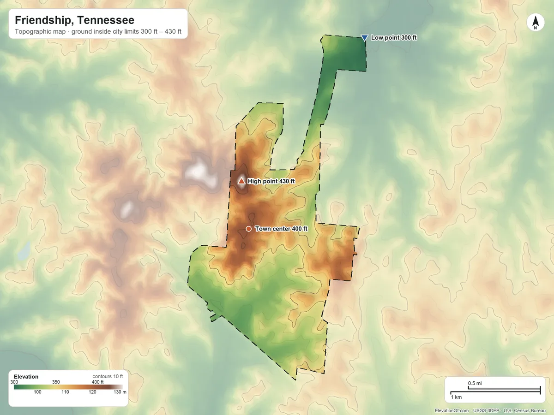The width and height of the screenshot is (554, 415).
Task: Select the 'Friendship, Tennessee' map title
Action: (x=74, y=20)
